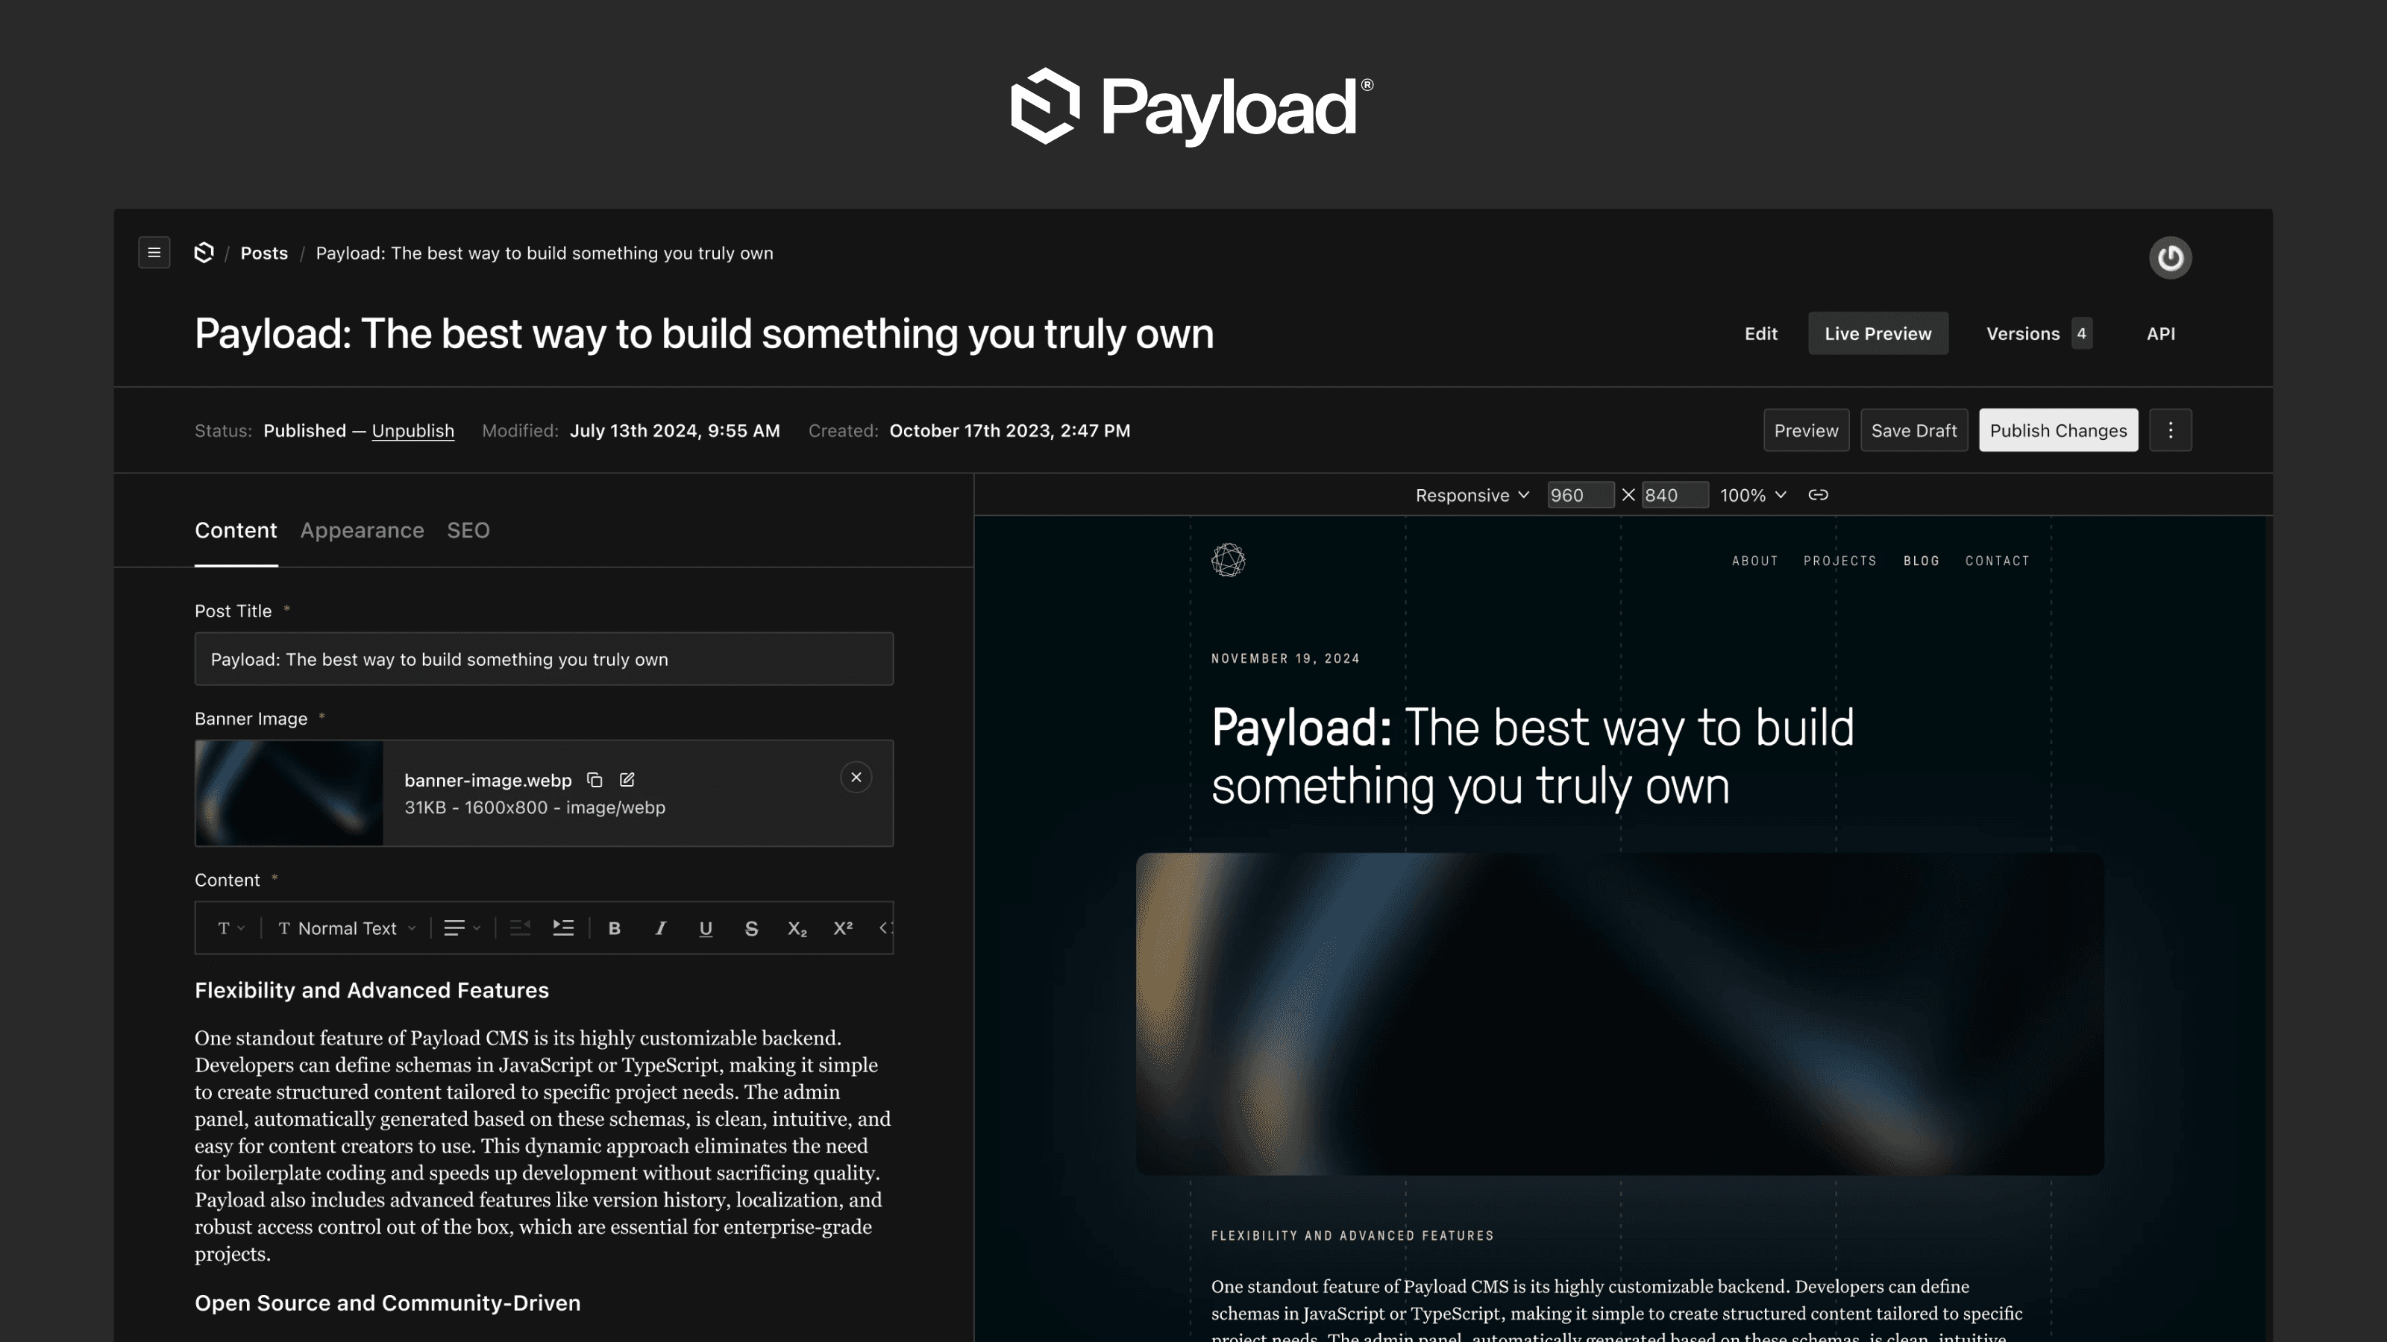Open the API tab
Image resolution: width=2387 pixels, height=1342 pixels.
(x=2160, y=333)
